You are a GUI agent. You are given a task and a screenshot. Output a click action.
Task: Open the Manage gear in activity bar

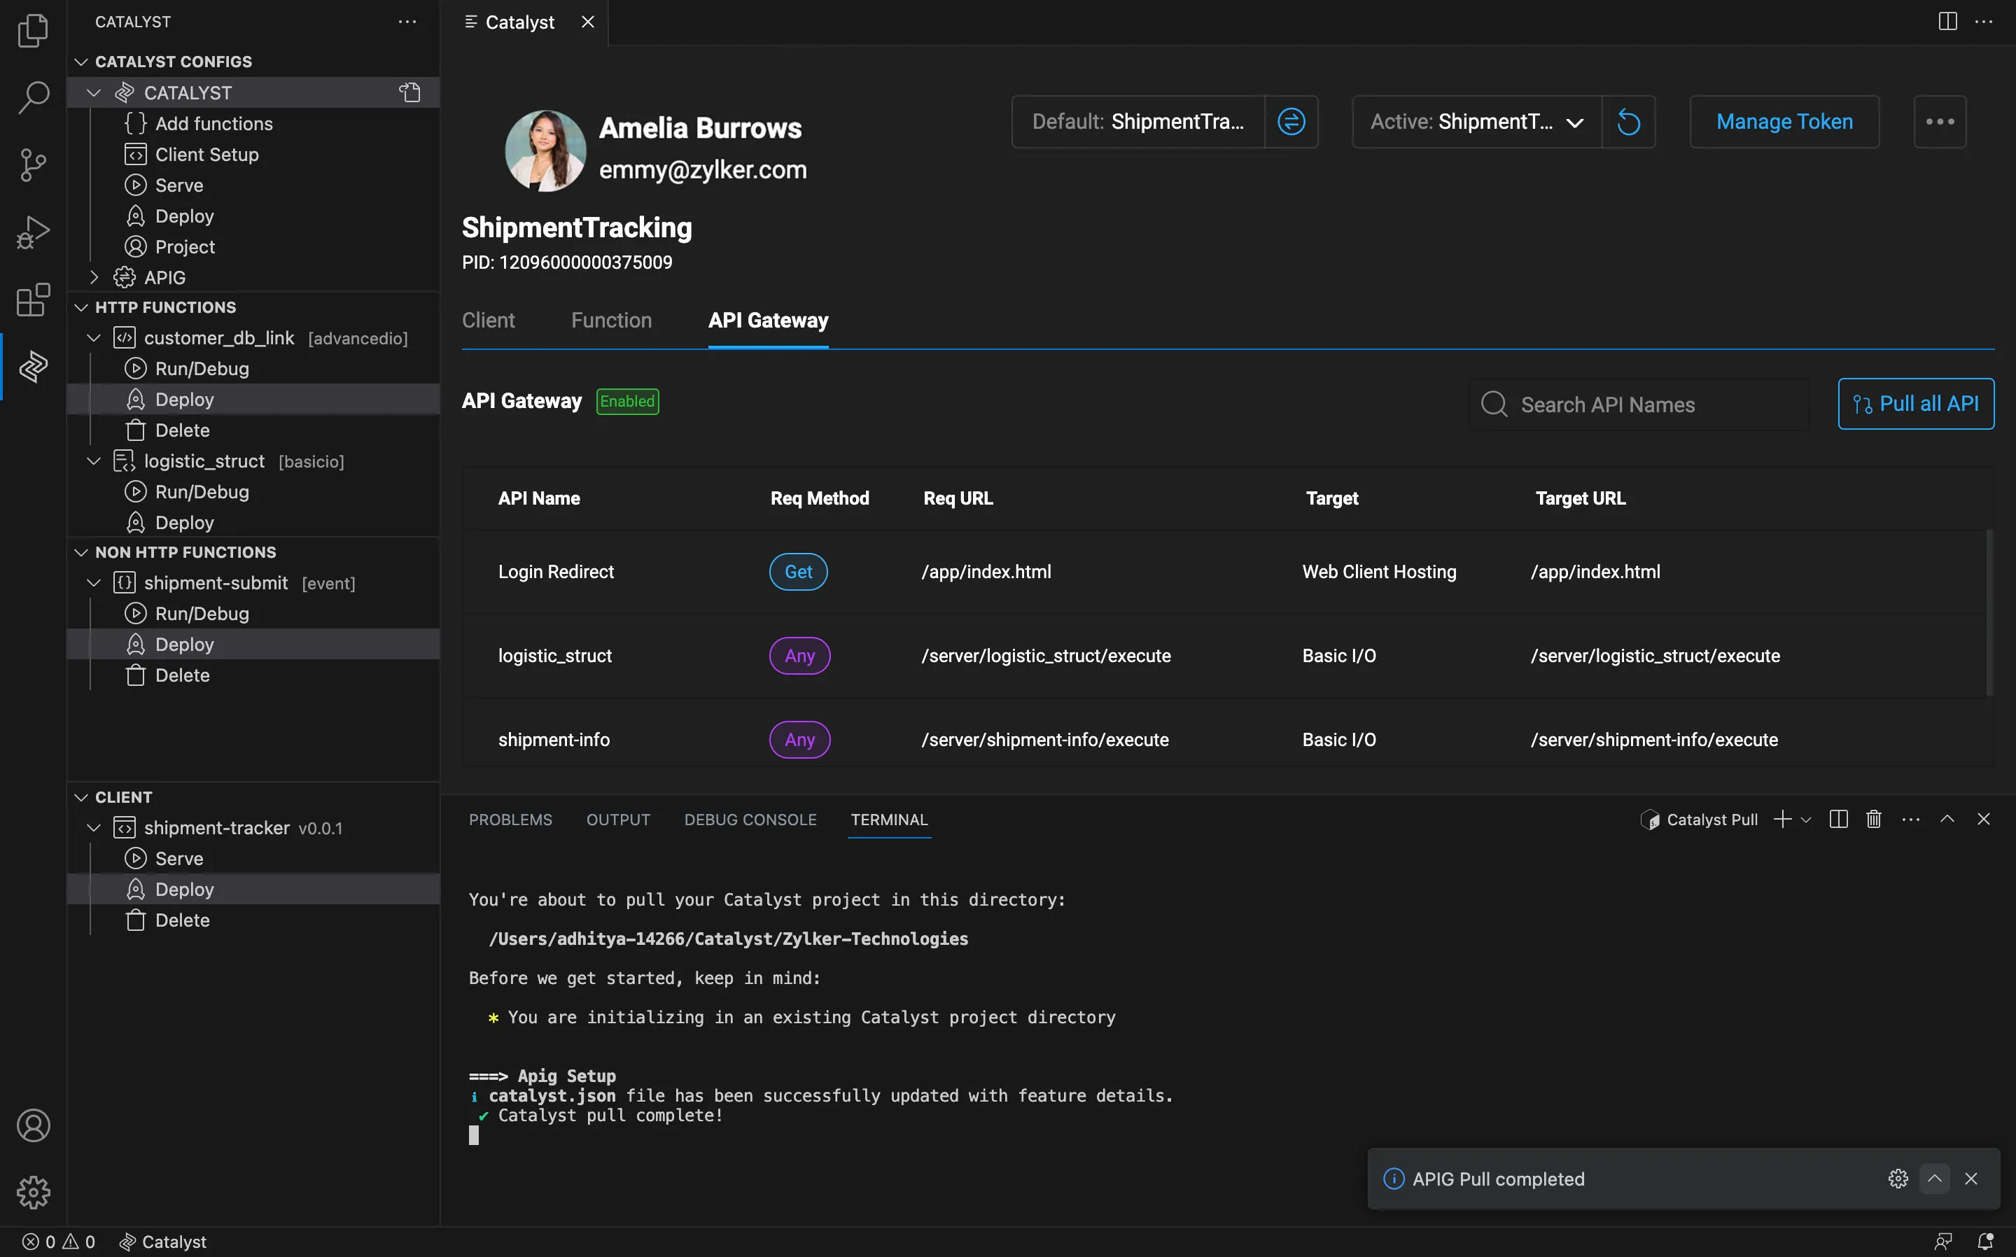pos(34,1192)
